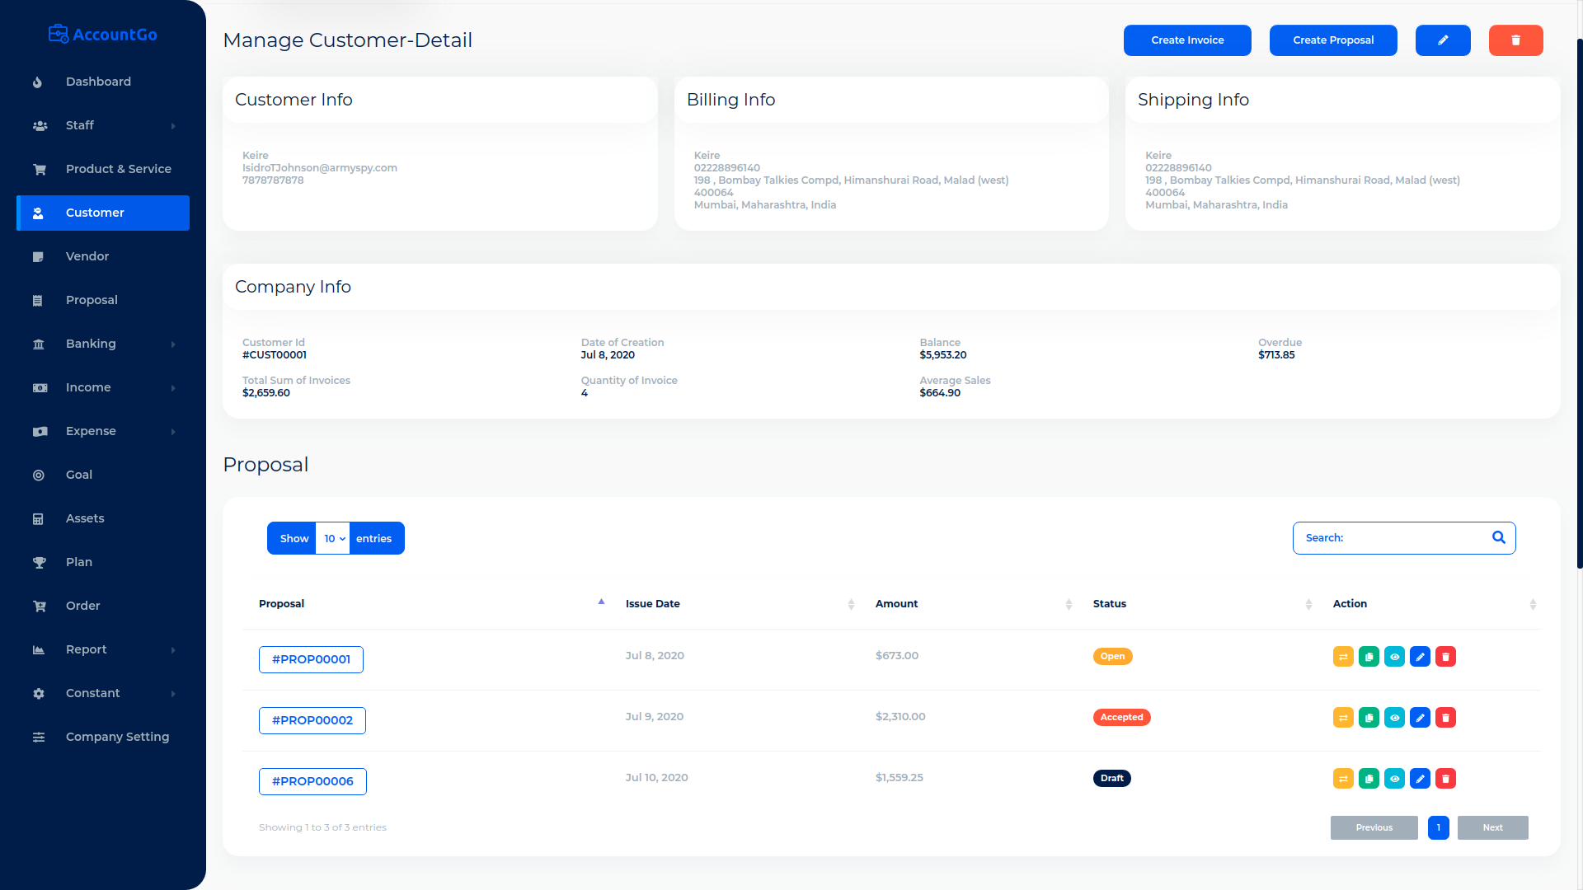This screenshot has height=890, width=1583.
Task: Edit proposal #PROP00006 with the blue pencil icon
Action: click(x=1420, y=778)
